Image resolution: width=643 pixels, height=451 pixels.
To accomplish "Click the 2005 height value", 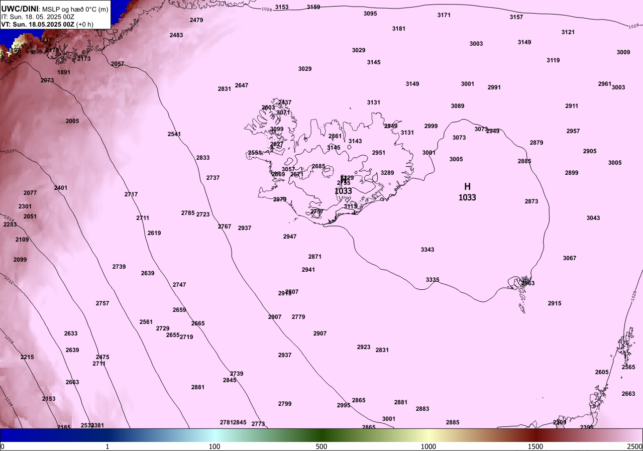I will (x=72, y=121).
